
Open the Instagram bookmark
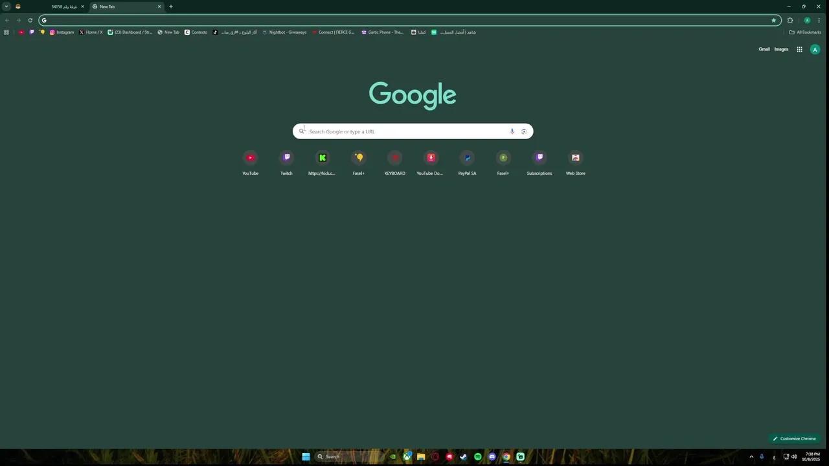point(62,32)
